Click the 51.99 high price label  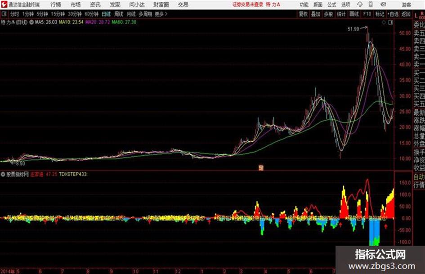click(353, 29)
